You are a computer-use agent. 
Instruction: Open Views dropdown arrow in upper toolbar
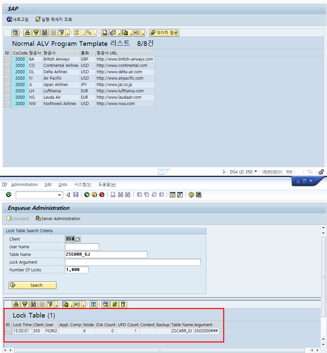(119, 33)
